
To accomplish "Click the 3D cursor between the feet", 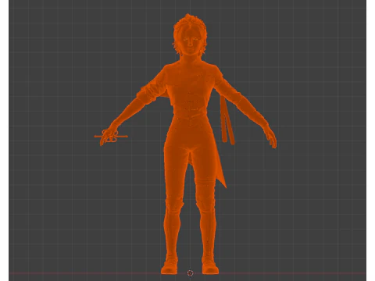I will tap(191, 273).
